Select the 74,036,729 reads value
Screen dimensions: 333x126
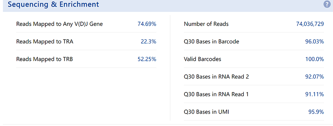(310, 24)
